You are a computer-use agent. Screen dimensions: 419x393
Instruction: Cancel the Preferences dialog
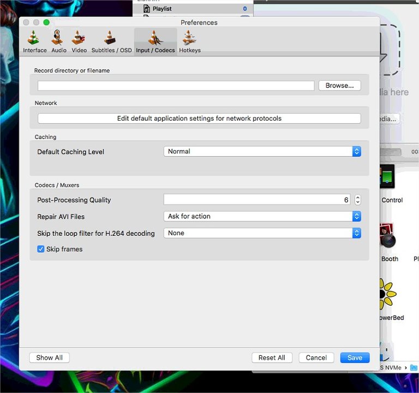tap(316, 358)
